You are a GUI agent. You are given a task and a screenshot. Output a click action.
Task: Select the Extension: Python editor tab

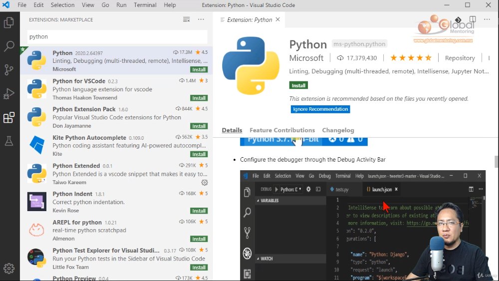(249, 20)
